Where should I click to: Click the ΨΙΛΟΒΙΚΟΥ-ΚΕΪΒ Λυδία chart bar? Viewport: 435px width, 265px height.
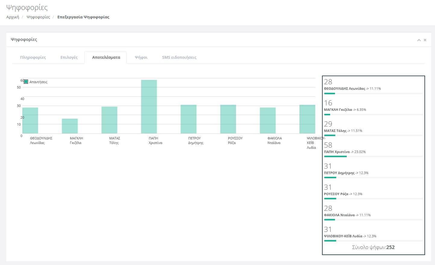[x=307, y=119]
